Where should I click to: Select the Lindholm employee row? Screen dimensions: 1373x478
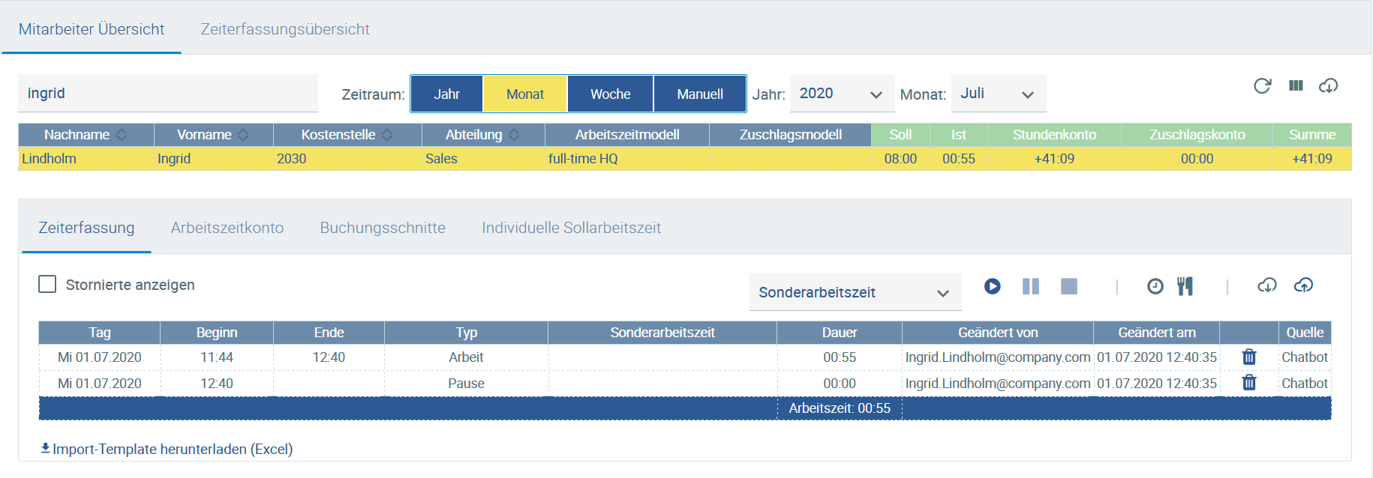685,159
